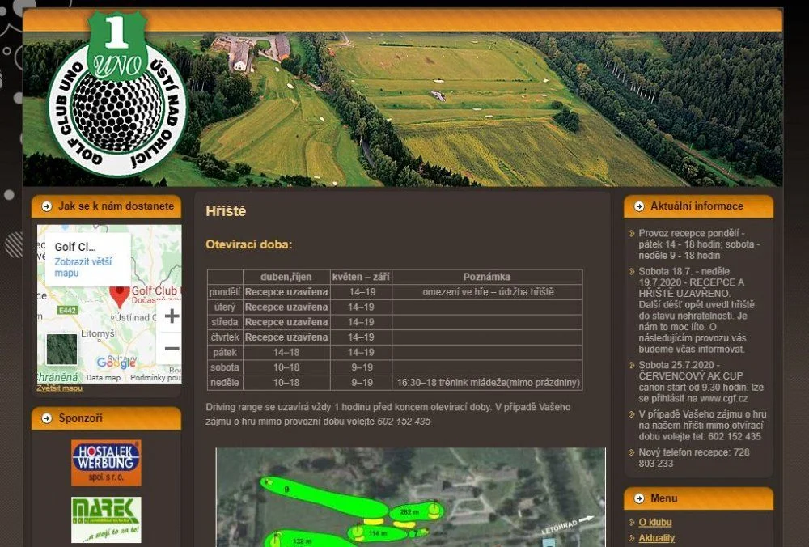The image size is (809, 547).
Task: Click the aerial golf course header photo
Action: click(402, 109)
